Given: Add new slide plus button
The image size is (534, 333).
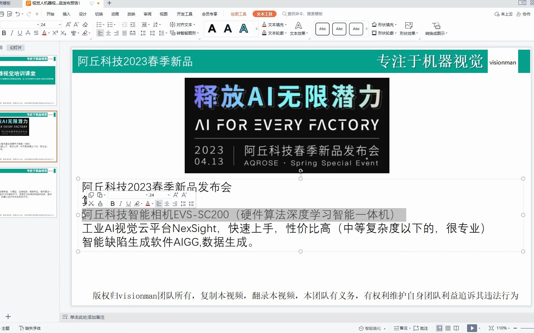Looking at the screenshot, I should (x=8, y=317).
